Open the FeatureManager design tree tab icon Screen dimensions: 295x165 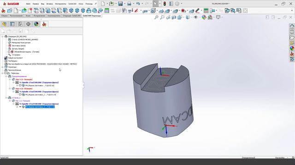4,24
